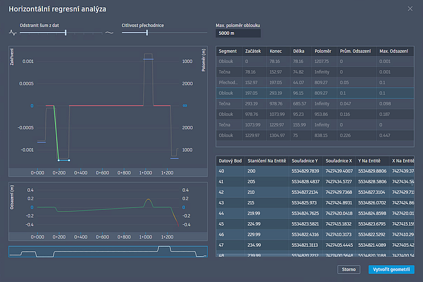Select the Přechod... segment row
The width and height of the screenshot is (423, 282).
[228, 82]
